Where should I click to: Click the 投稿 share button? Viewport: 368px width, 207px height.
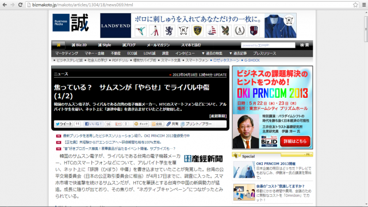[x=157, y=124]
